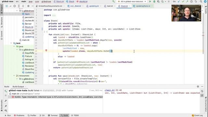Image resolution: width=208 pixels, height=117 pixels.
Task: Start debugging with the green bug icon
Action: coord(154,1)
